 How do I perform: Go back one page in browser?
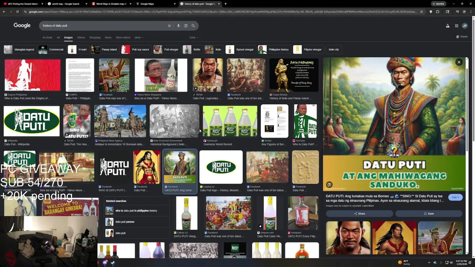coord(4,11)
